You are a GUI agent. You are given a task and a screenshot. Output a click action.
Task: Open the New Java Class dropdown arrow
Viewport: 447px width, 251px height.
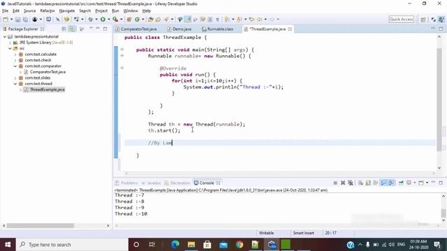pos(143,20)
